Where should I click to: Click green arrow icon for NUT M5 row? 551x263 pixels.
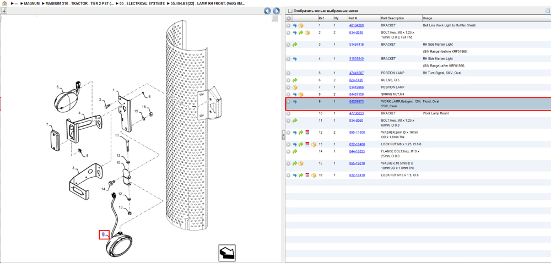(295, 80)
